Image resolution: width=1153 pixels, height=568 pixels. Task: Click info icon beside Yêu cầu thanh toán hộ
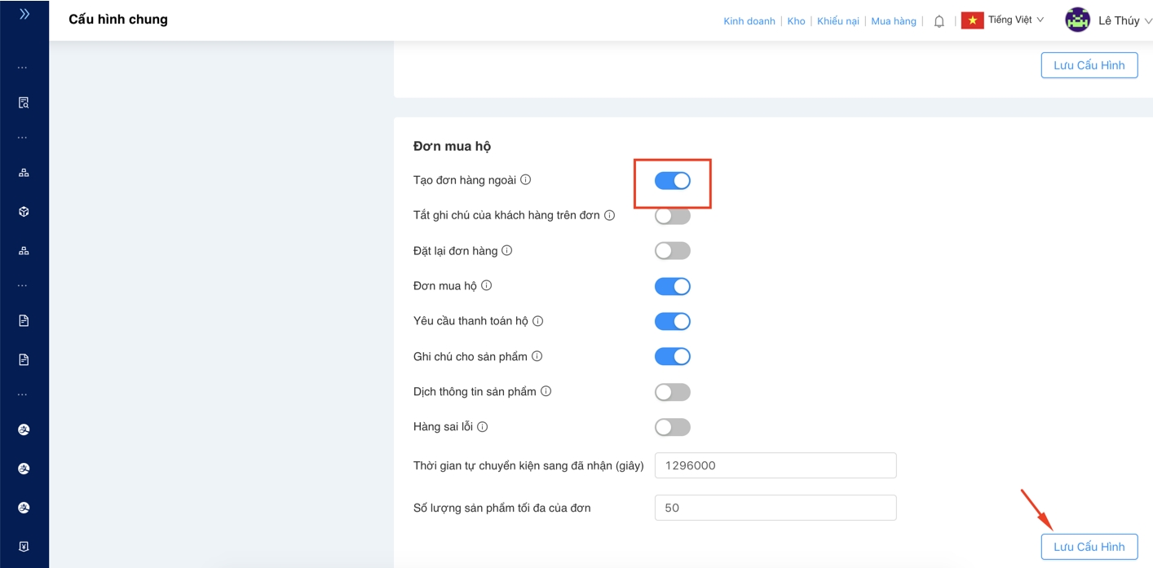tap(537, 321)
